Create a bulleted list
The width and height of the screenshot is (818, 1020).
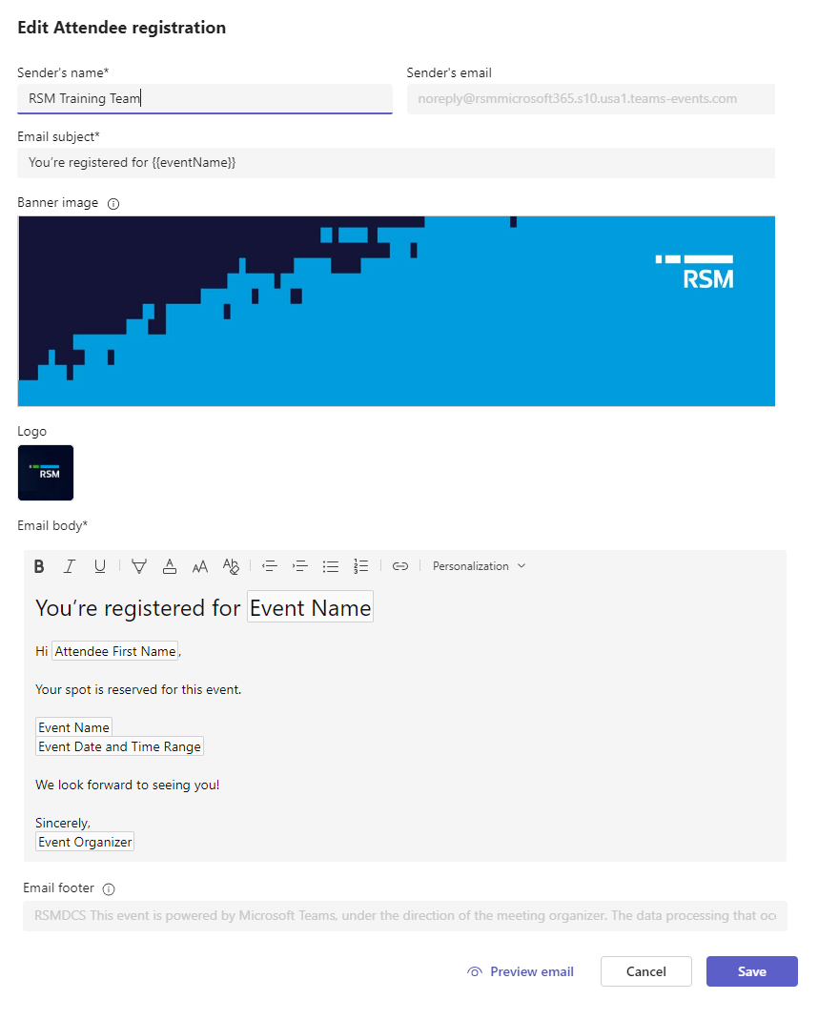(331, 565)
